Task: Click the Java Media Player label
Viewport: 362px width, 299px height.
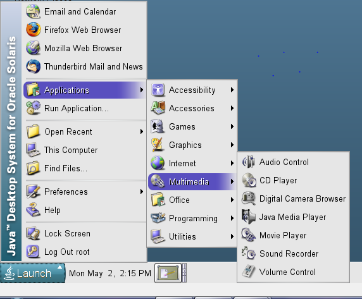Action: (292, 217)
